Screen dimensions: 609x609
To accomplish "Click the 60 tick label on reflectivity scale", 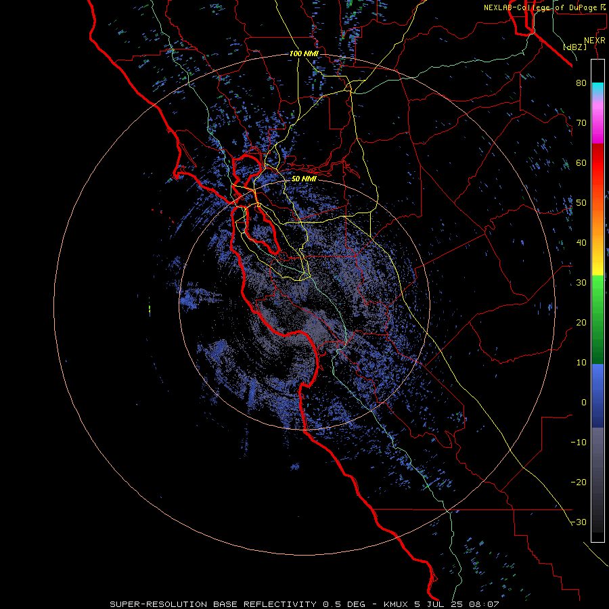I will pyautogui.click(x=581, y=163).
